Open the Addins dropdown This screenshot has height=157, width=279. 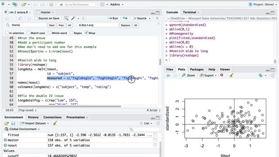116,4
